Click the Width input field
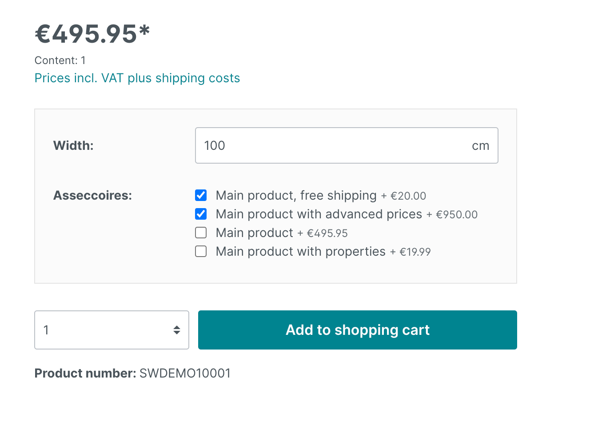 tap(347, 145)
